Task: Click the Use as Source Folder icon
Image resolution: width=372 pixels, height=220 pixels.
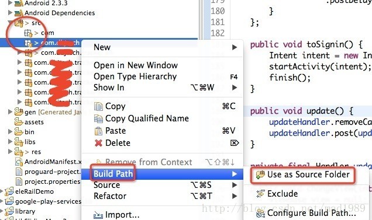Action: (x=260, y=175)
